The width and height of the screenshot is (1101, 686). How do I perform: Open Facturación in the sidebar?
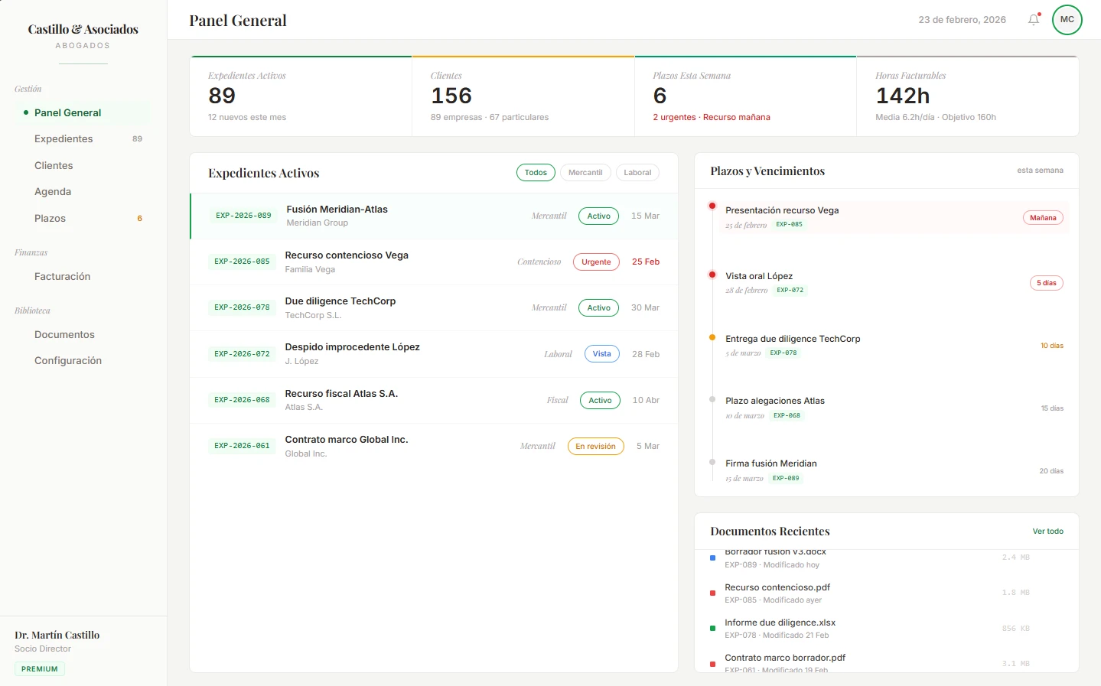(x=83, y=276)
